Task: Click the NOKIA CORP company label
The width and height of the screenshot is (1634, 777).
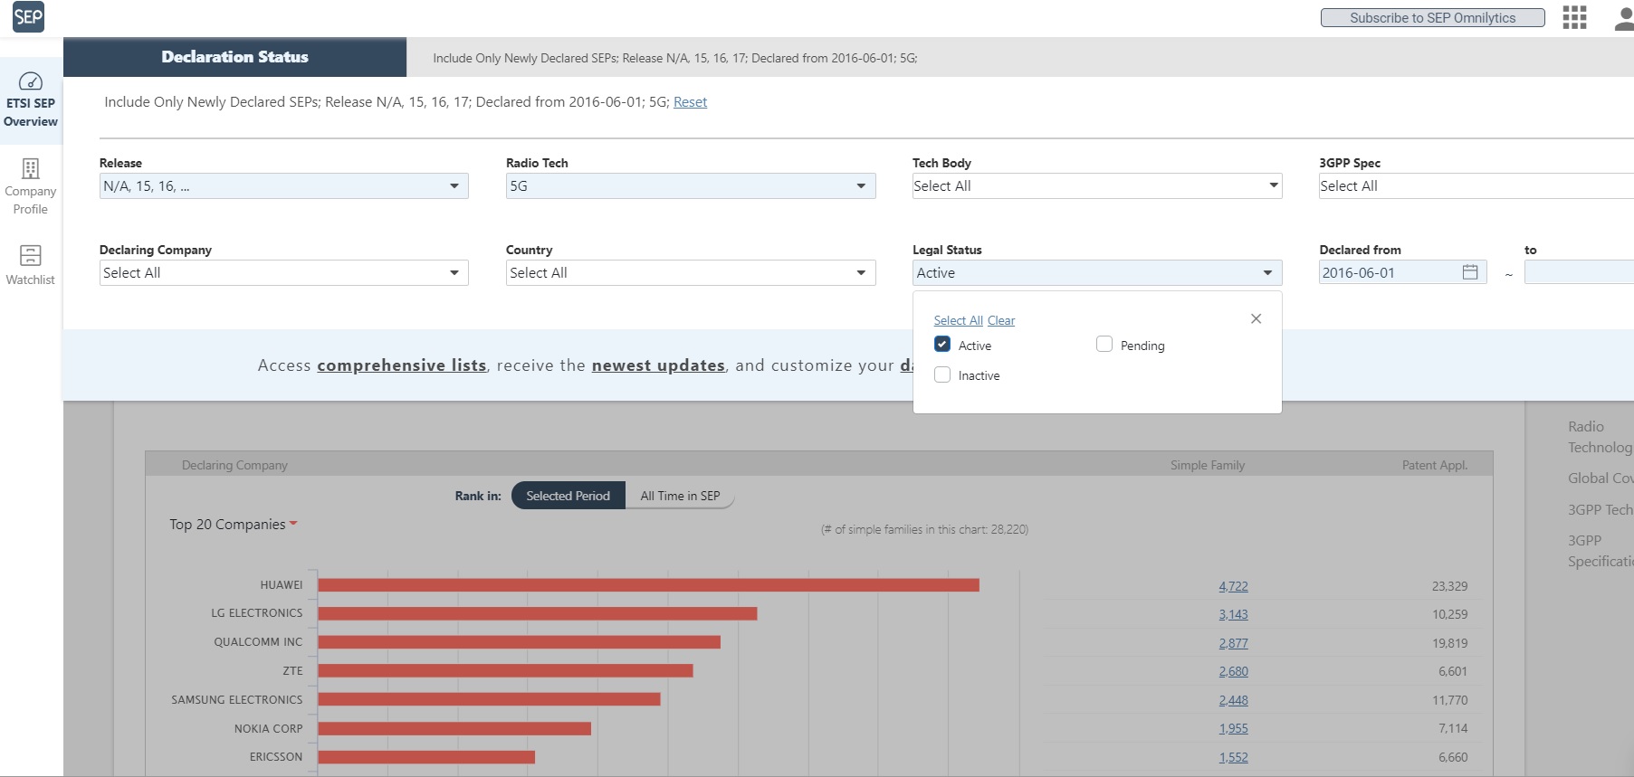Action: pos(268,728)
